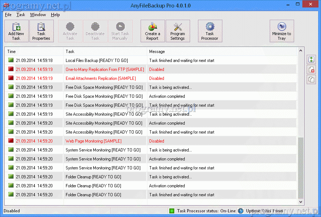Click the Add New Task toolbar button
321x217 pixels.
16,31
